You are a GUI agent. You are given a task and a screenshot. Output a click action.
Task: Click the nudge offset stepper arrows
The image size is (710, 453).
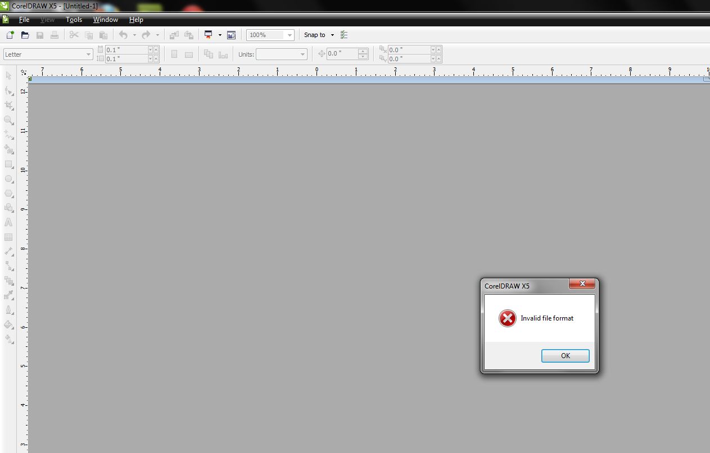(363, 54)
